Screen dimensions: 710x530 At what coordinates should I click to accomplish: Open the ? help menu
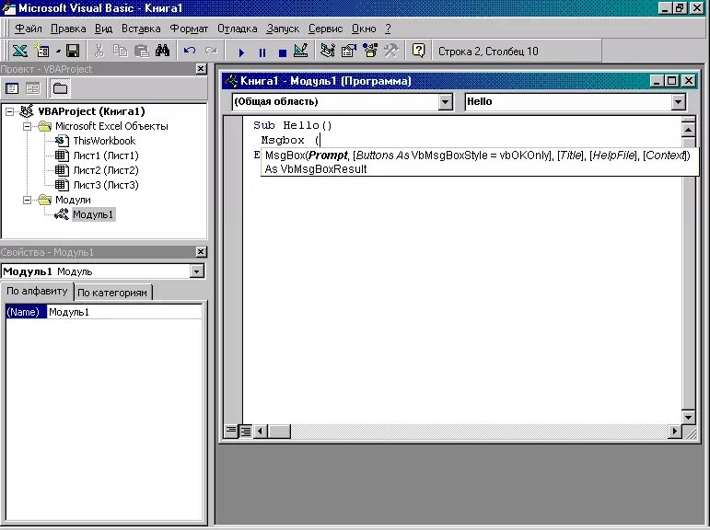click(x=388, y=29)
